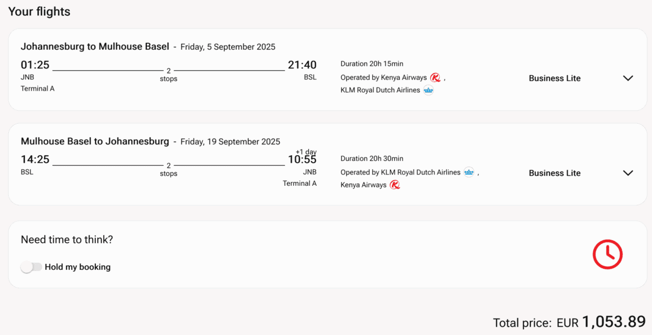
Task: Click KLM crown logo in return flight
Action: (469, 172)
